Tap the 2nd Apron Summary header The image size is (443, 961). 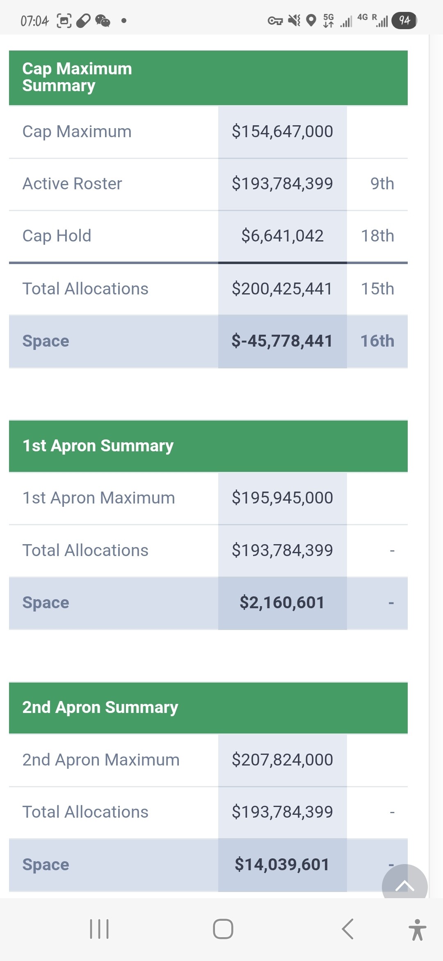pos(100,708)
